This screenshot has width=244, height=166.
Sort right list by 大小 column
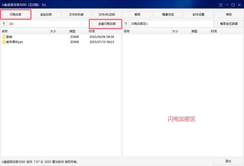181,31
